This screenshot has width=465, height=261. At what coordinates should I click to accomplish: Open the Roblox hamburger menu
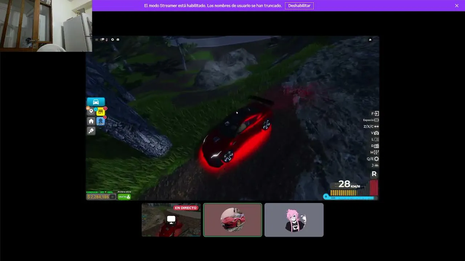tap(97, 40)
